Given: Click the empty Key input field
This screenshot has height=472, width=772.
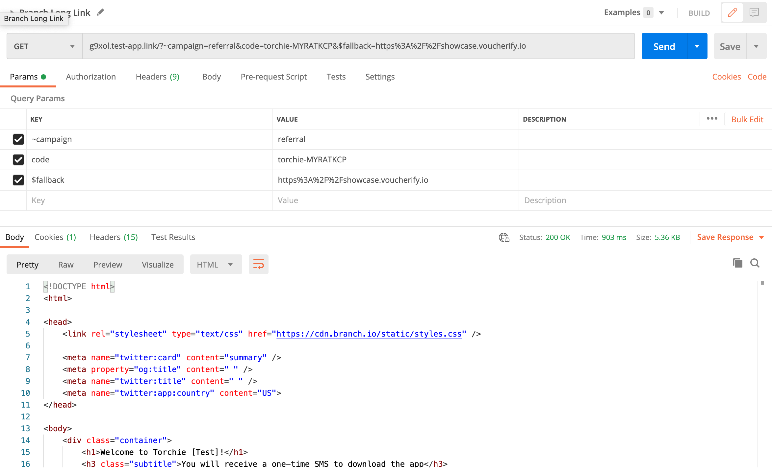Looking at the screenshot, I should click(150, 201).
